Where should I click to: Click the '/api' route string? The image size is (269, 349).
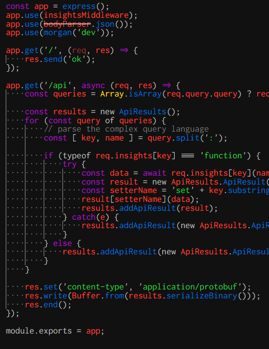[x=58, y=85]
